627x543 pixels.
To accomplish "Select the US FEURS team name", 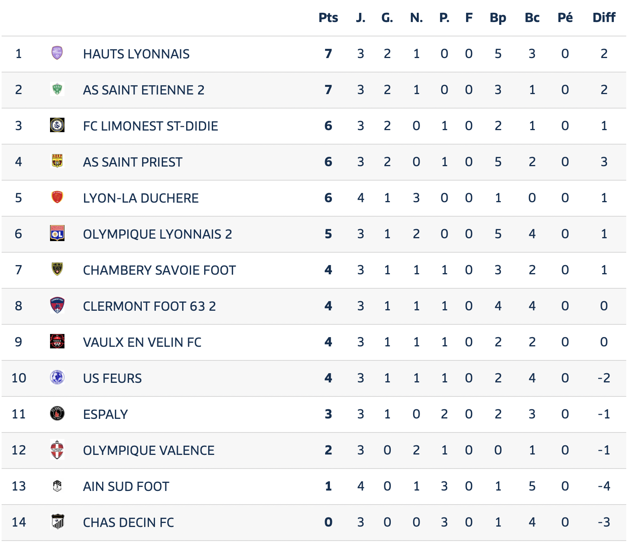I will point(113,378).
